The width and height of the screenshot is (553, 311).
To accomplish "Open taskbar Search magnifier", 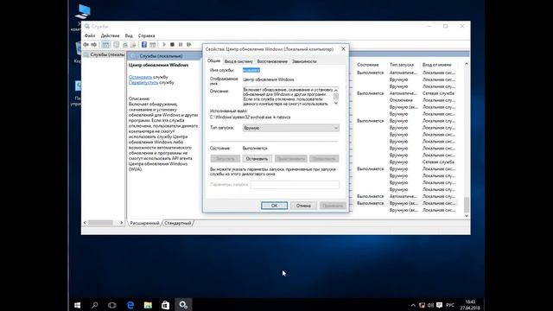I will 94,305.
